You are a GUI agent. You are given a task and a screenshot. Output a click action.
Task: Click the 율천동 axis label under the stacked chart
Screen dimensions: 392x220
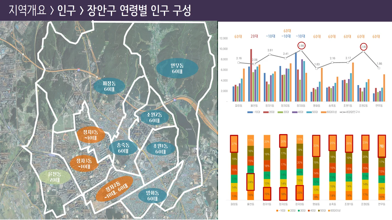[x=251, y=204]
